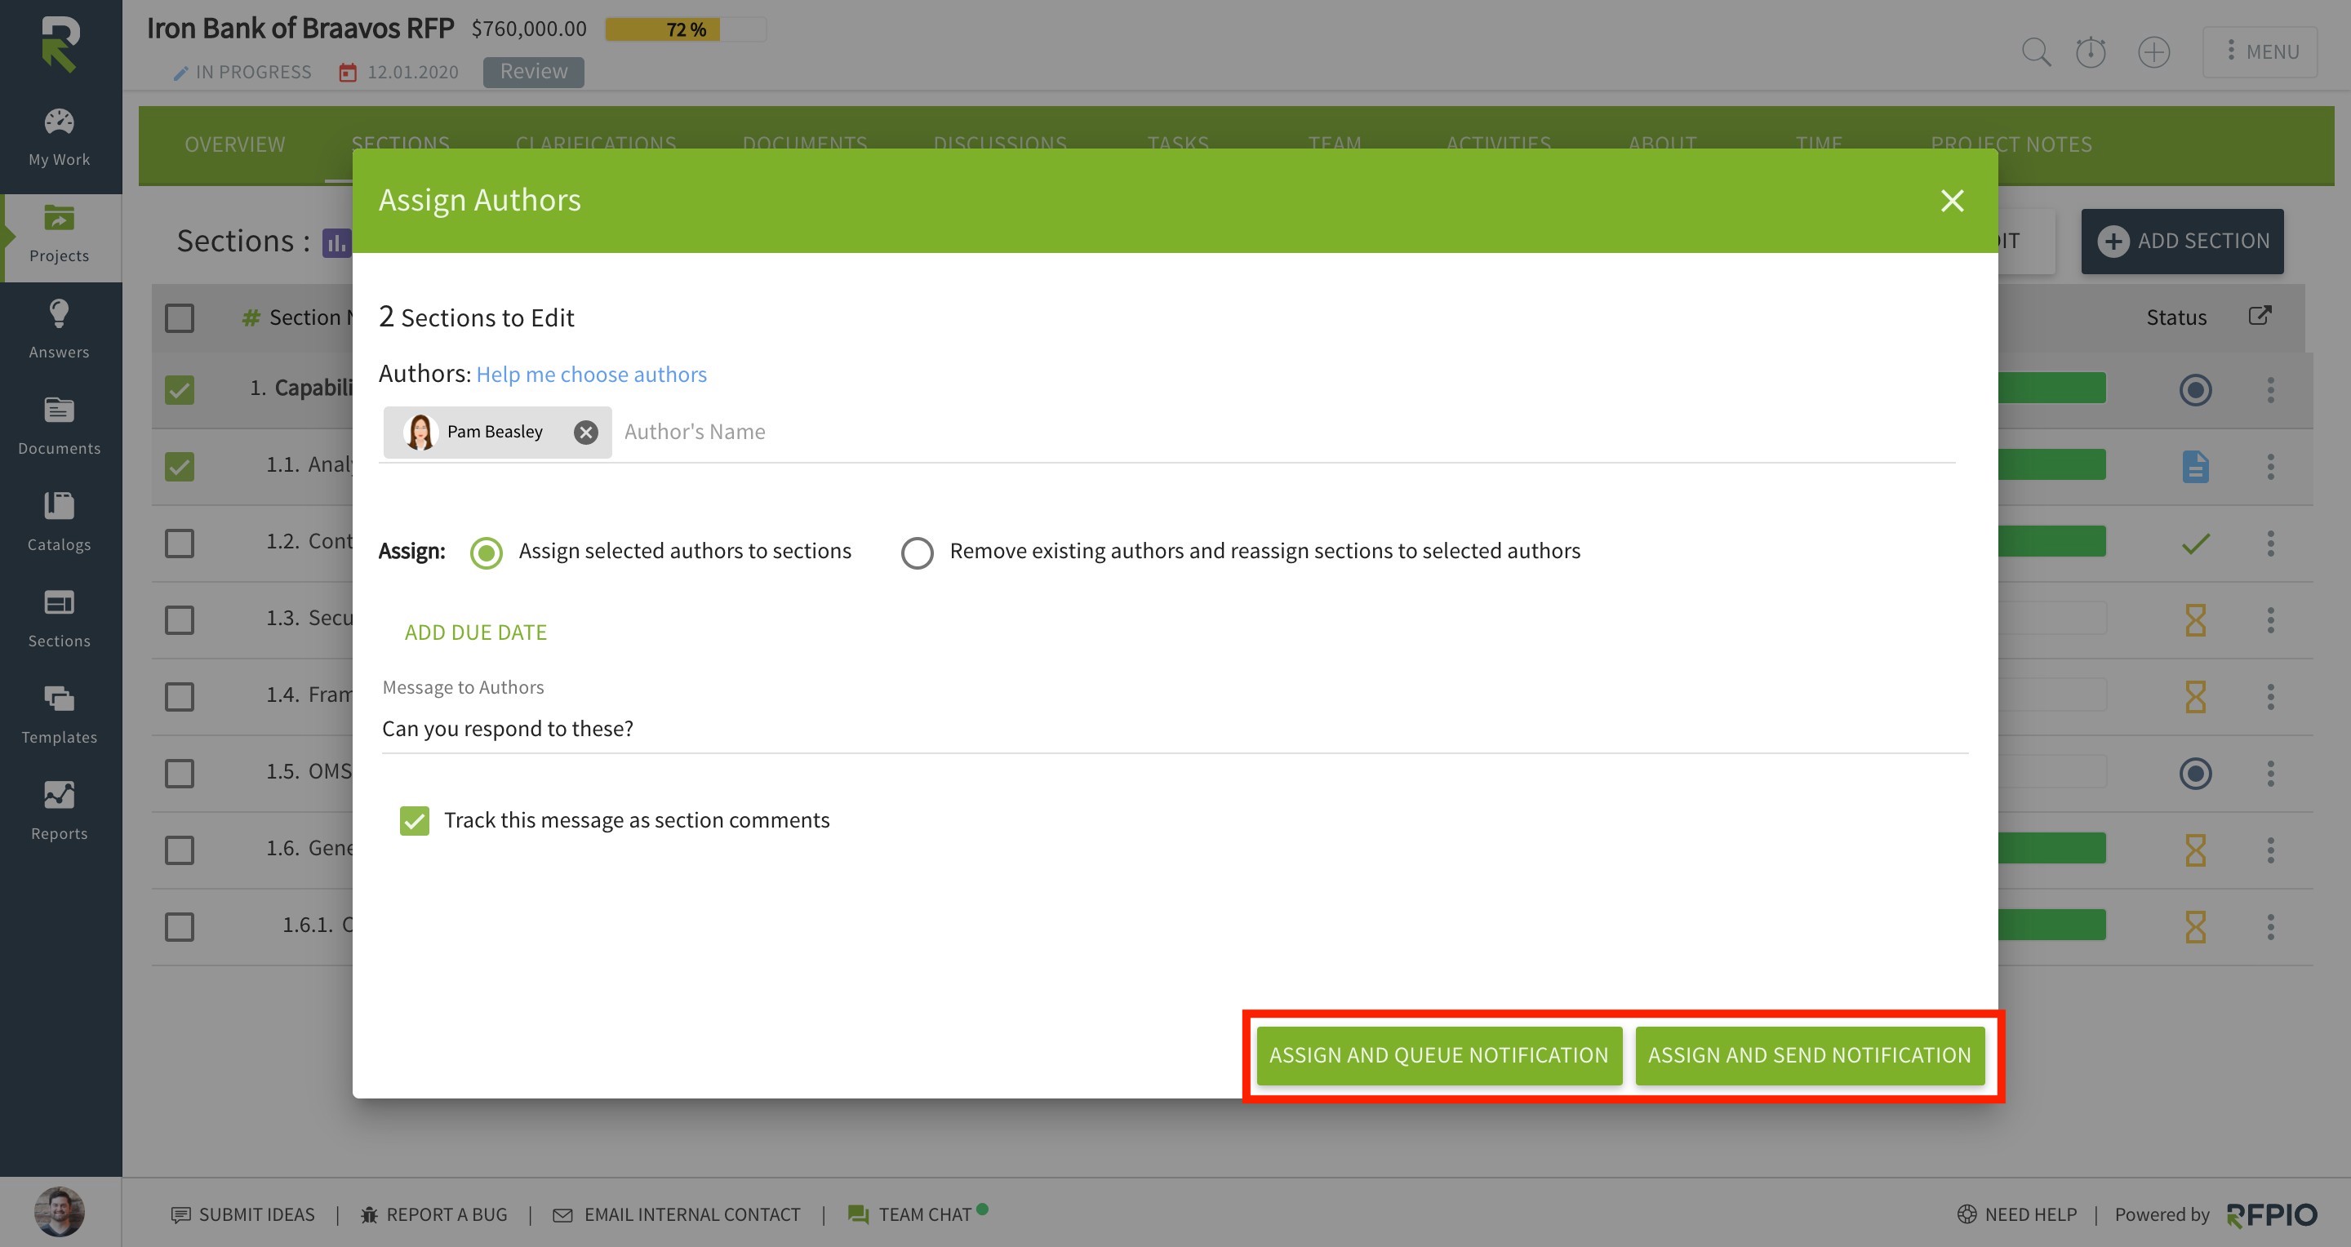This screenshot has width=2351, height=1247.
Task: Click checkmark status icon for row 1.2
Action: click(2195, 544)
